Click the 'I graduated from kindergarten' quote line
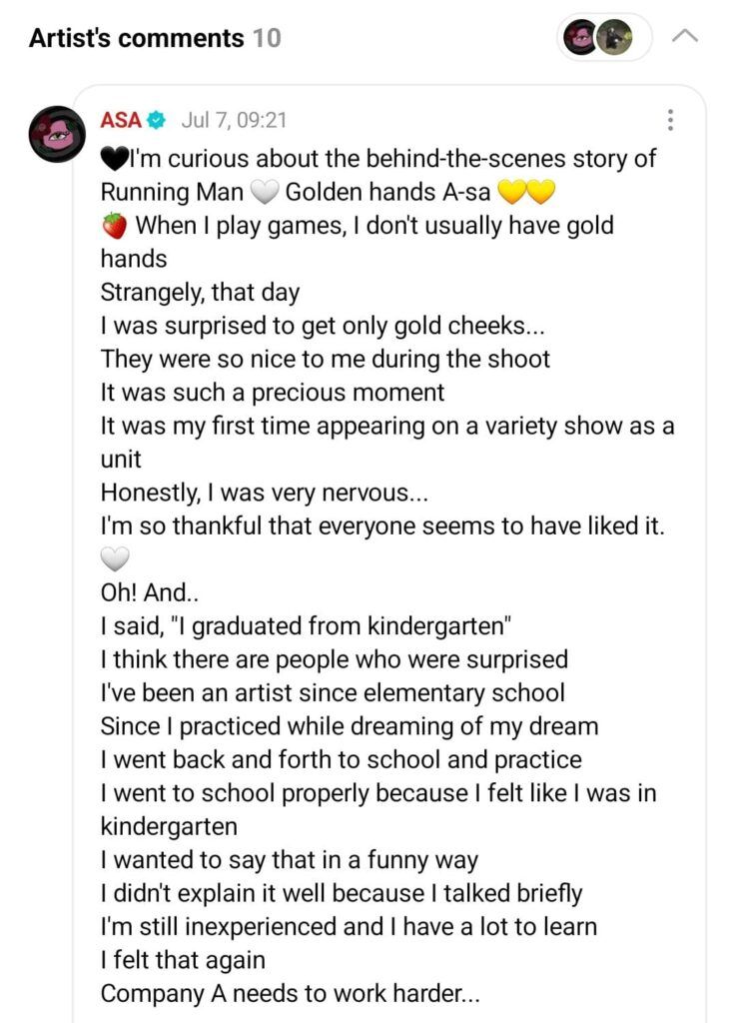Viewport: 736px width, 1023px height. [x=306, y=625]
